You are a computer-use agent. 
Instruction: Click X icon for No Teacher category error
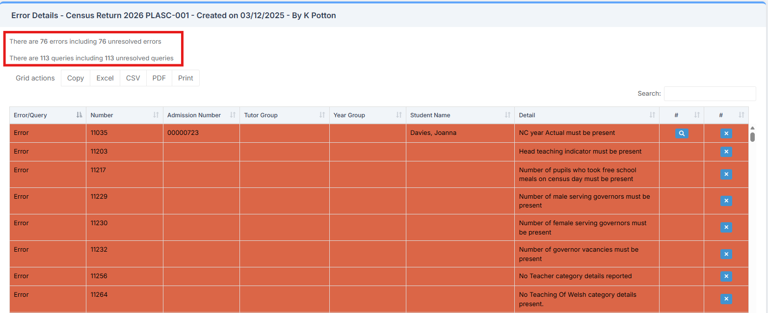726,276
